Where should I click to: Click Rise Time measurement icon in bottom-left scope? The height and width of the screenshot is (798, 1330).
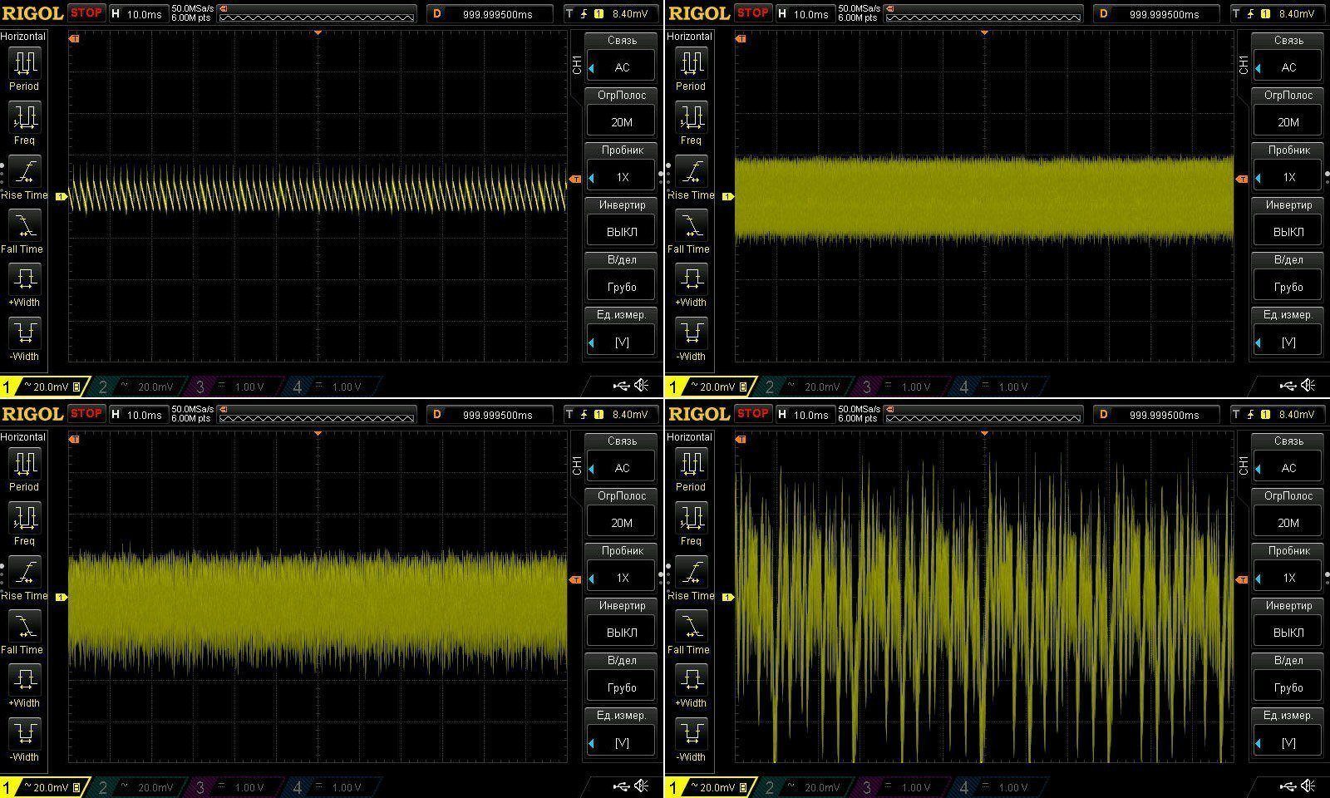pyautogui.click(x=24, y=573)
